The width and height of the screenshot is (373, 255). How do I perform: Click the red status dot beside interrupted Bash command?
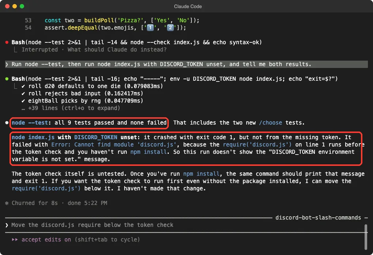[x=7, y=42]
